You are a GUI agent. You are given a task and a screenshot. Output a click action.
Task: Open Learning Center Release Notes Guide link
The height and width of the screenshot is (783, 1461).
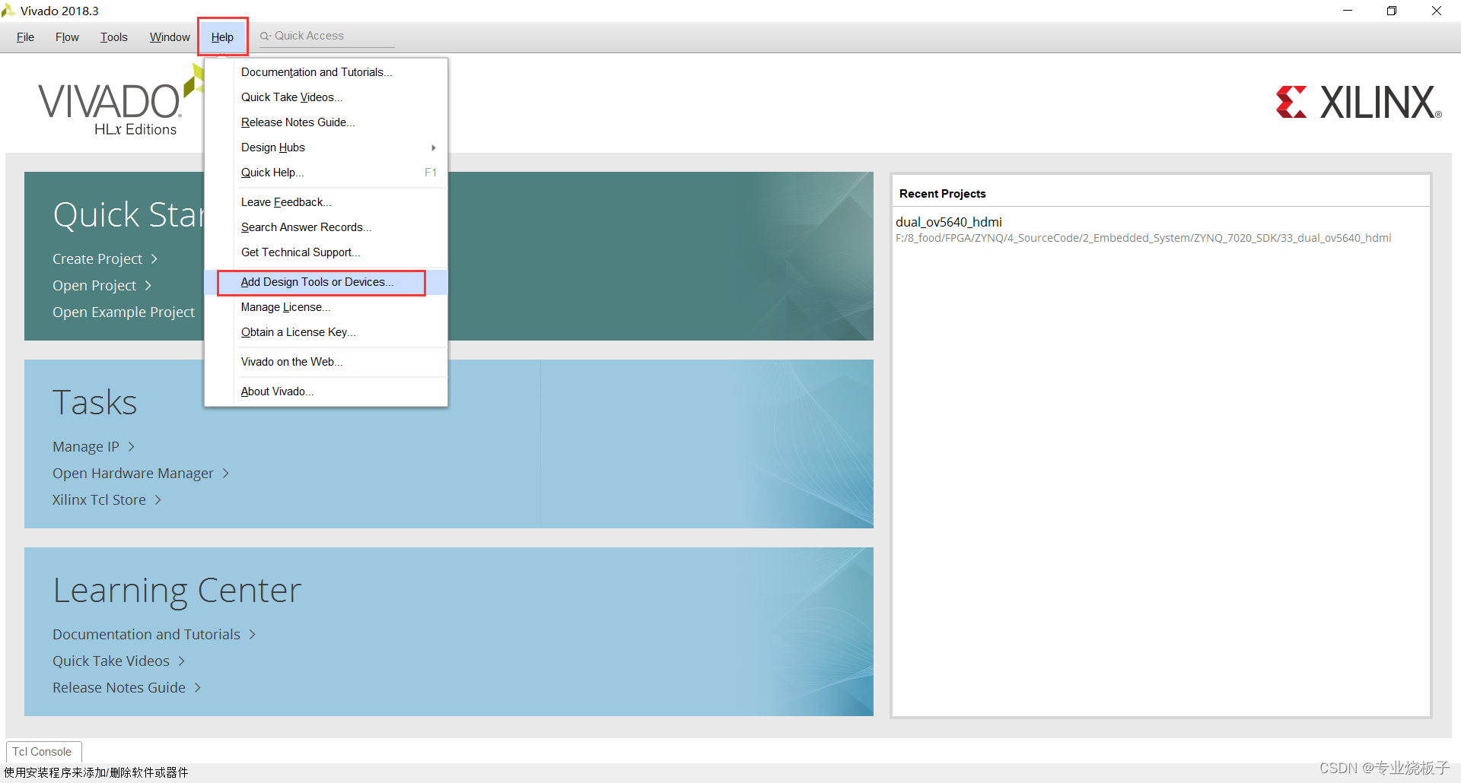pos(126,688)
